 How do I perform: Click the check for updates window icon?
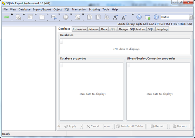[x=148, y=17]
